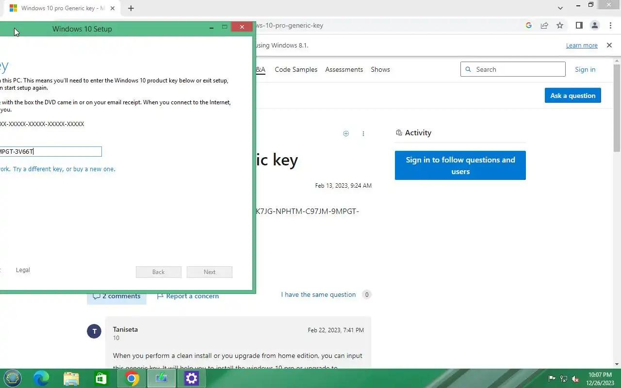This screenshot has width=621, height=388.
Task: Click muted volume icon in tray
Action: point(575,379)
